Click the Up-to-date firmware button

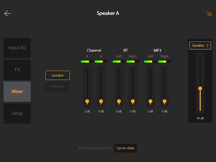click(125, 148)
